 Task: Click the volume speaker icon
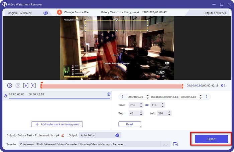pos(223,85)
